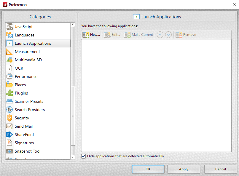Apply the preference changes

pos(184,169)
